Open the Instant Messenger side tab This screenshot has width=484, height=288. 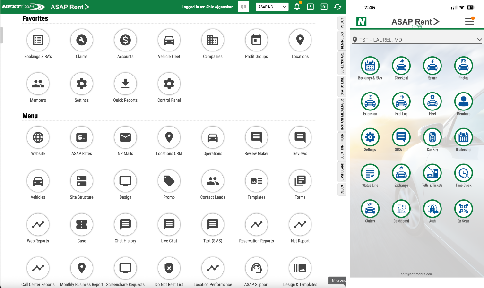pyautogui.click(x=342, y=114)
